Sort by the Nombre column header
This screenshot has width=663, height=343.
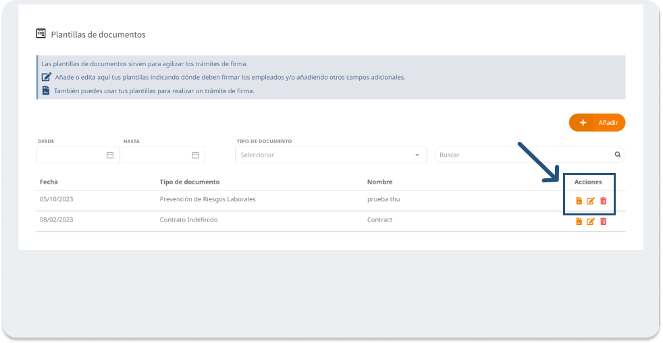379,182
